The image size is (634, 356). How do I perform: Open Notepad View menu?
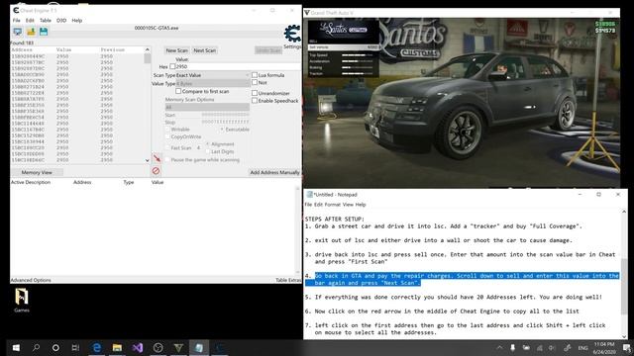tap(348, 205)
